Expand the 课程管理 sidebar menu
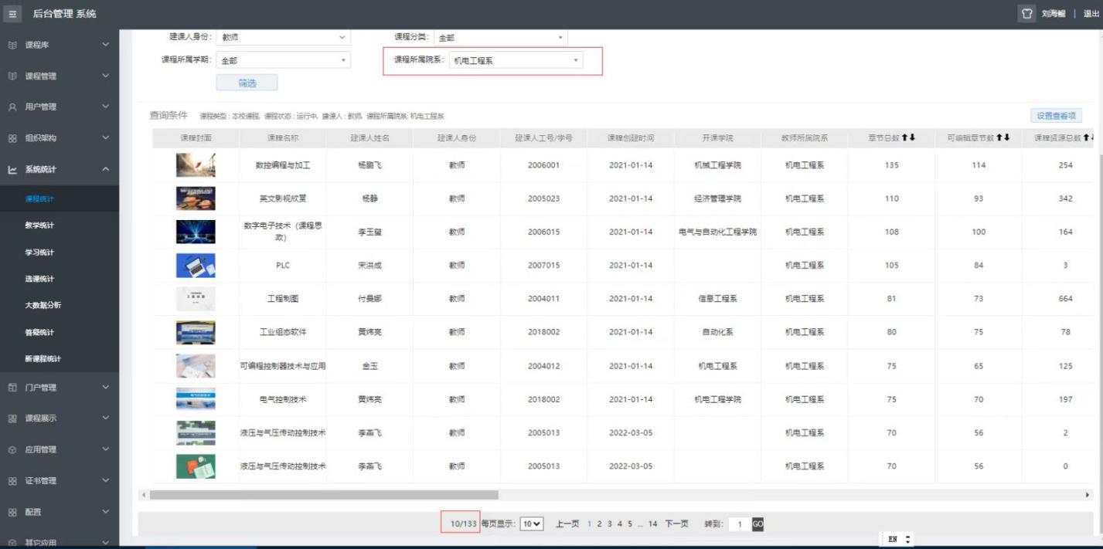 click(x=106, y=76)
